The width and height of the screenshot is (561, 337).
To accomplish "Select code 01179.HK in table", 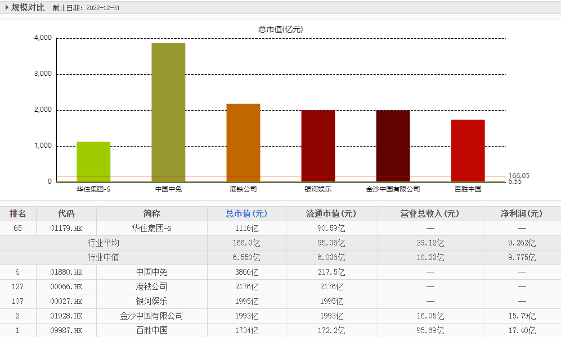I will click(x=66, y=228).
